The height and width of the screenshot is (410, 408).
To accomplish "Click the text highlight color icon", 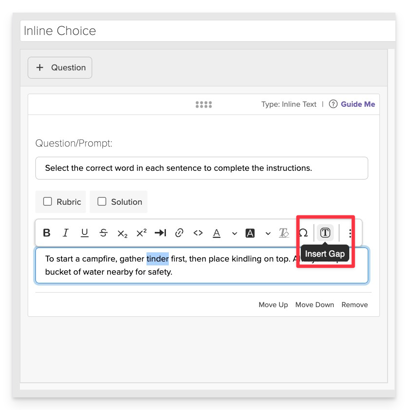I will (x=250, y=233).
